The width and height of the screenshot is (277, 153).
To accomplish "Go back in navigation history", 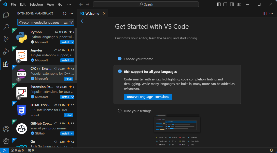I will pyautogui.click(x=81, y=4).
